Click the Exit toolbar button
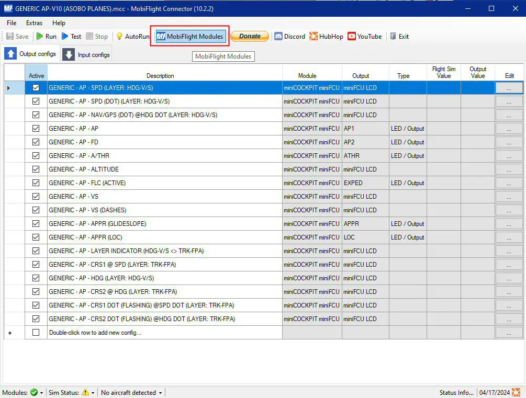526x398 pixels. point(399,36)
